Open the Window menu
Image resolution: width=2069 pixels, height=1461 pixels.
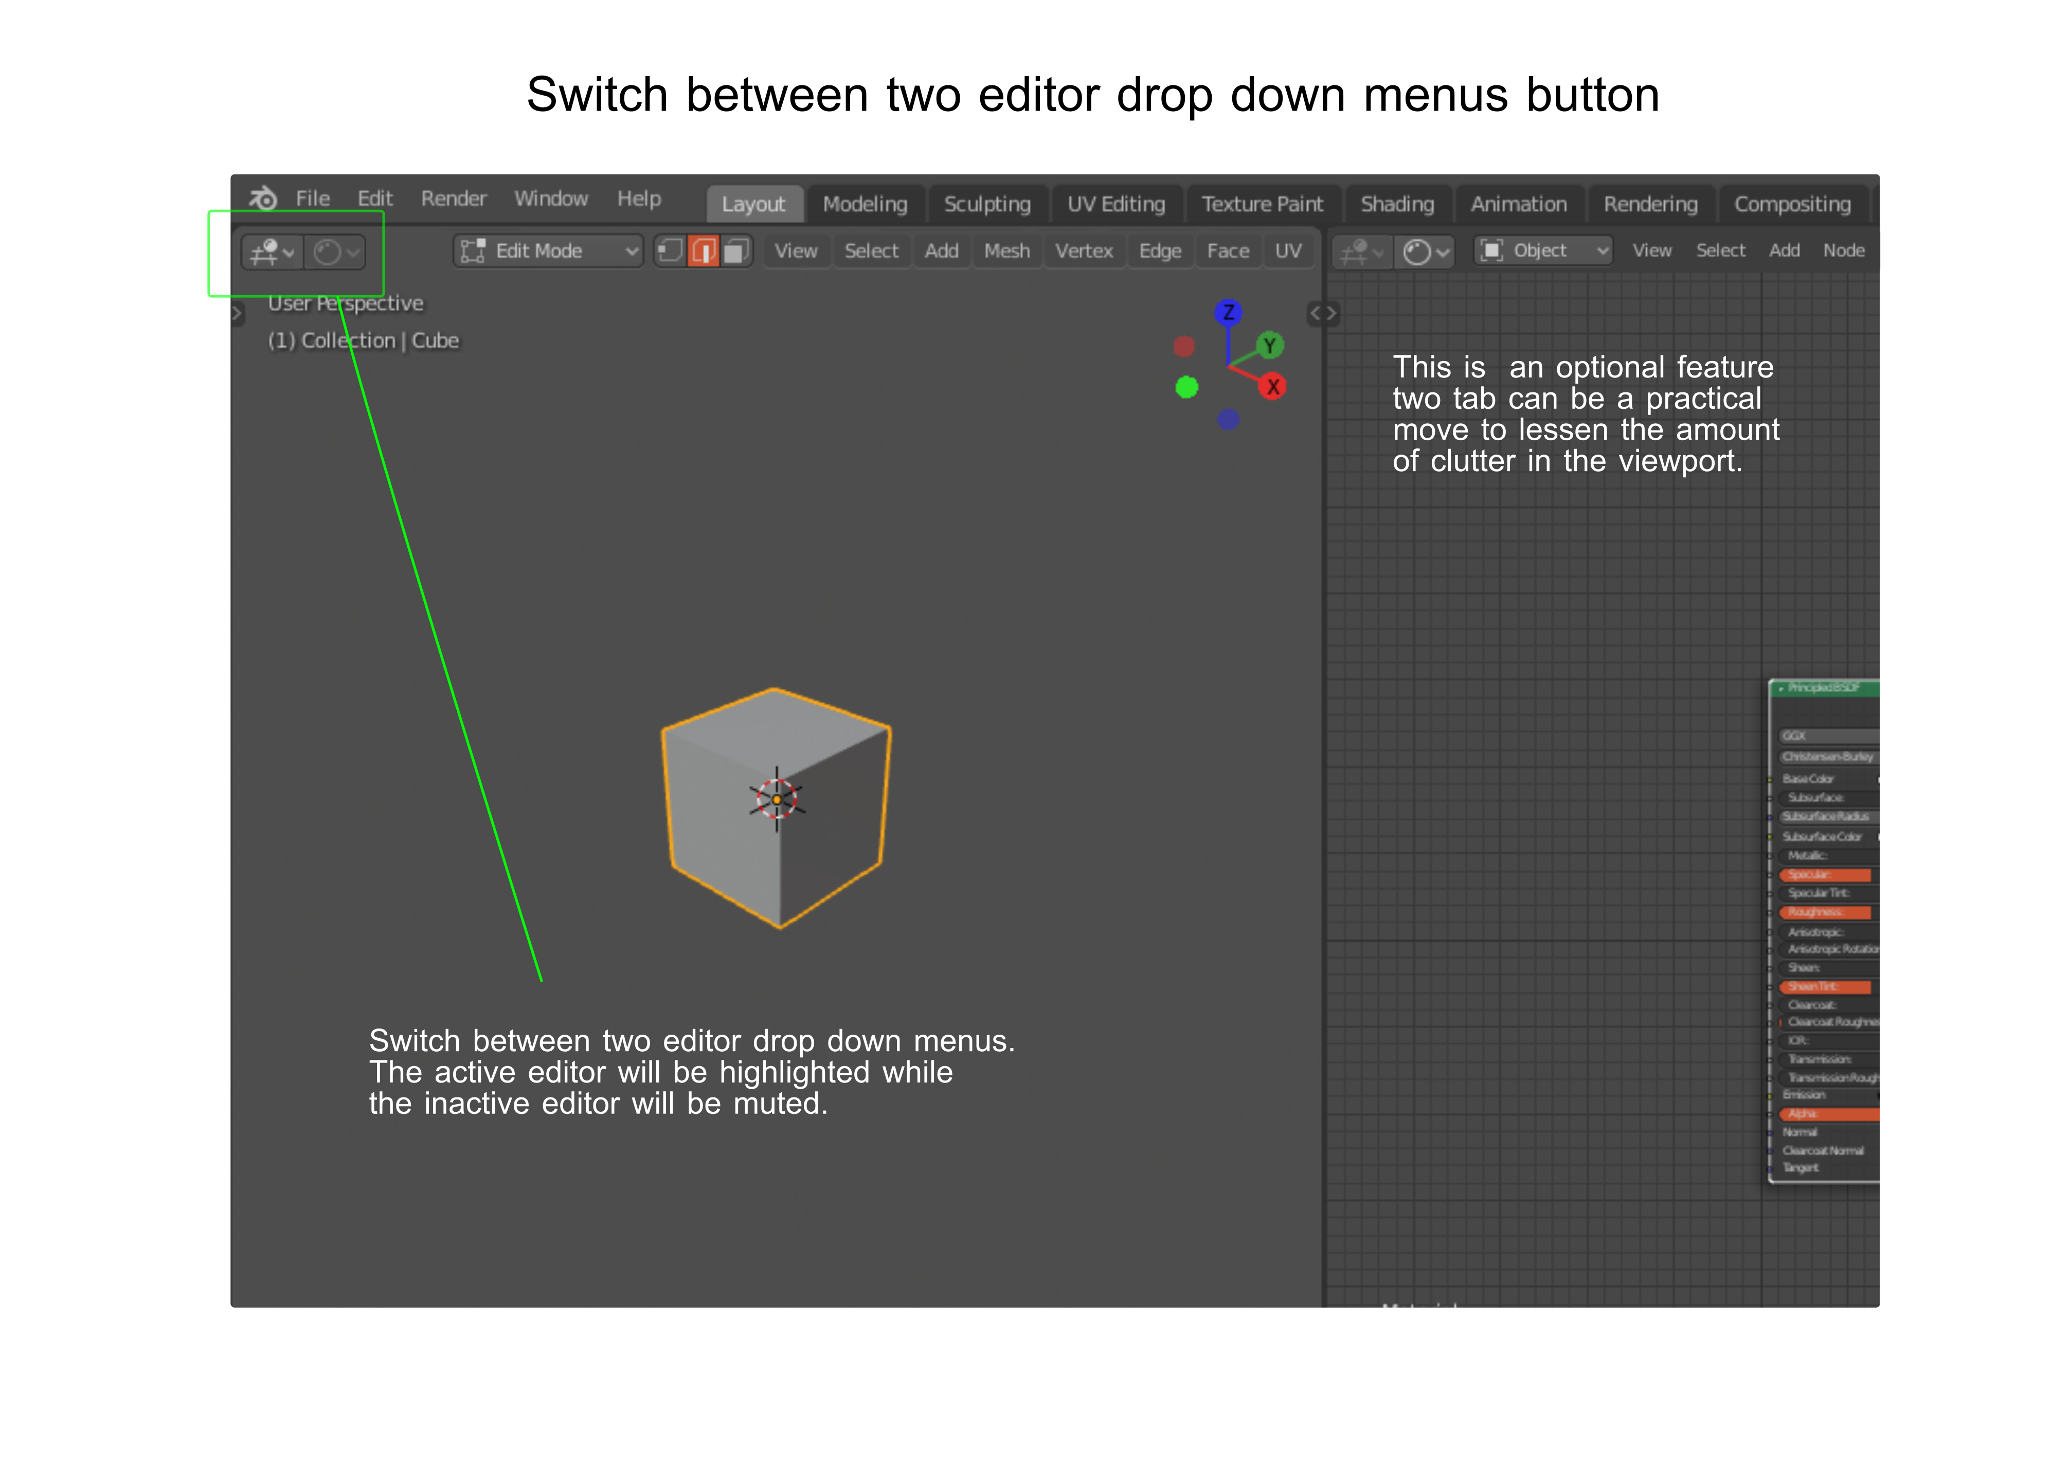(551, 199)
